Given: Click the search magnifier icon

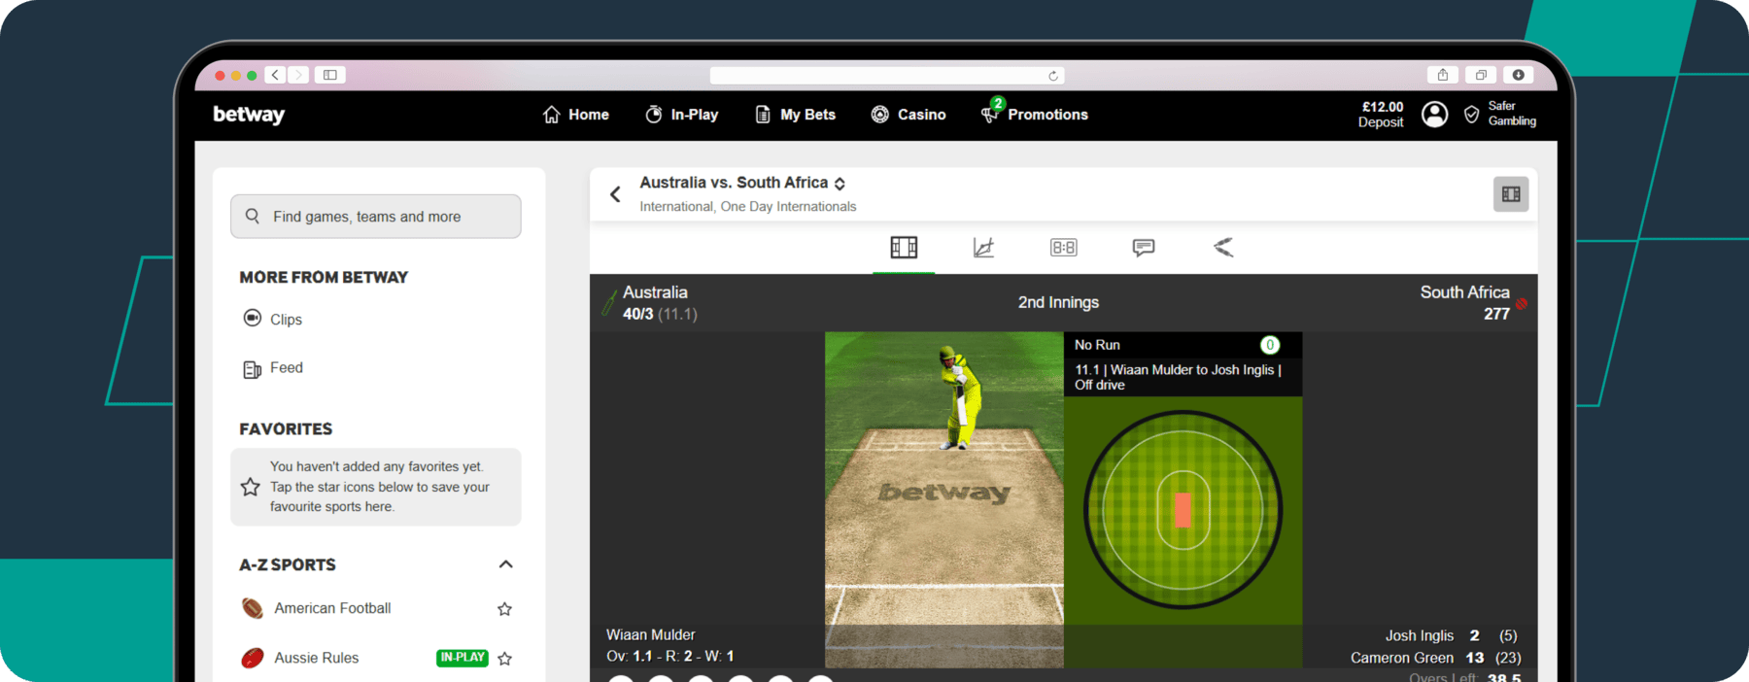Looking at the screenshot, I should pos(253,216).
